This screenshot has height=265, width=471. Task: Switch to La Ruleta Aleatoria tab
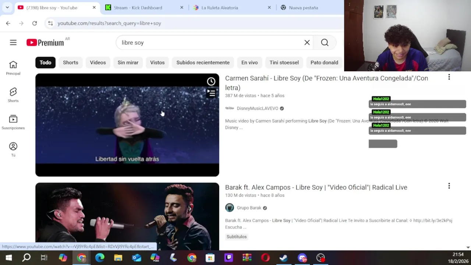click(220, 8)
